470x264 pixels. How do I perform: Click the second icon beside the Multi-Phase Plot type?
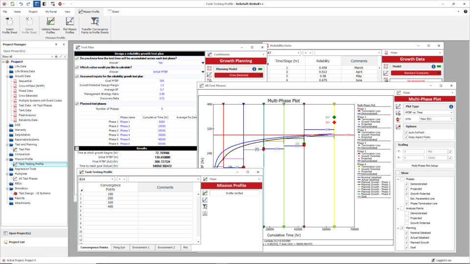(398, 113)
